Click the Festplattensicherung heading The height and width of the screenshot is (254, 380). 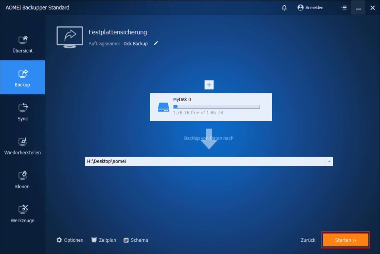click(118, 32)
